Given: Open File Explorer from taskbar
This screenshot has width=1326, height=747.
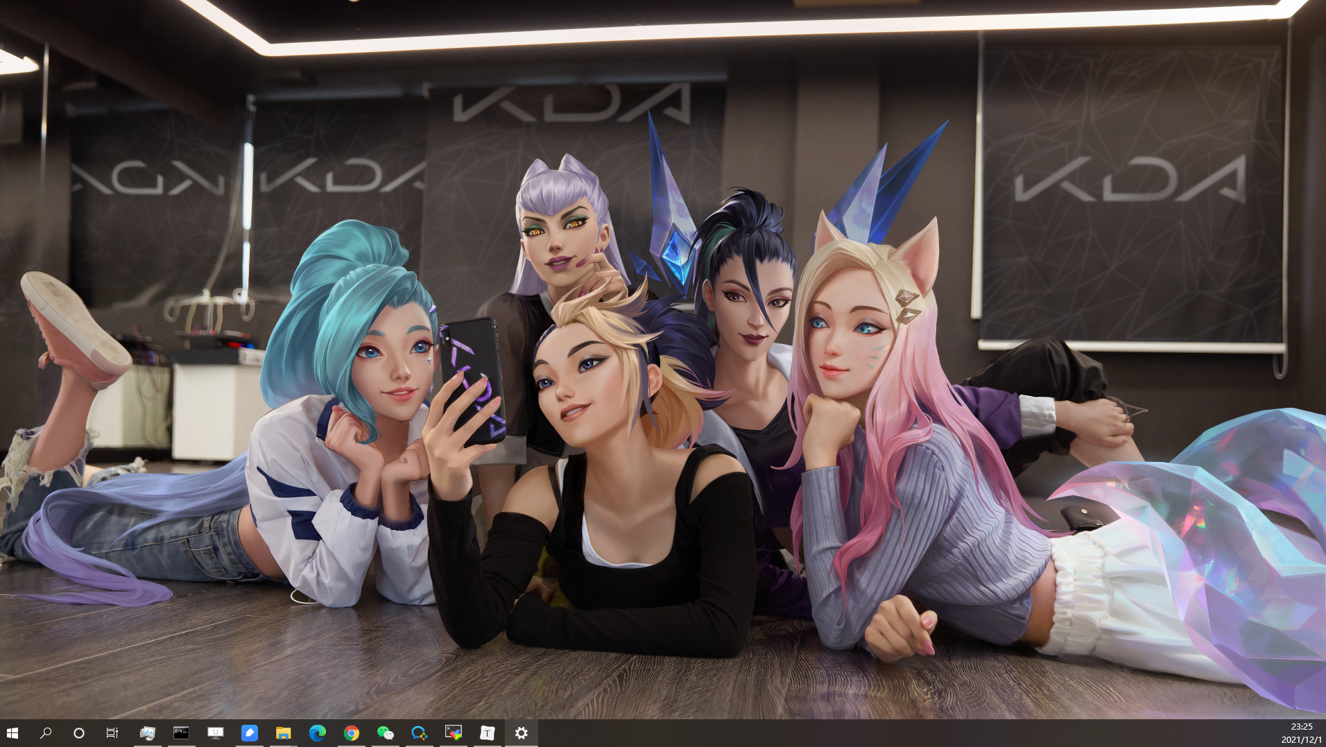Looking at the screenshot, I should [283, 732].
